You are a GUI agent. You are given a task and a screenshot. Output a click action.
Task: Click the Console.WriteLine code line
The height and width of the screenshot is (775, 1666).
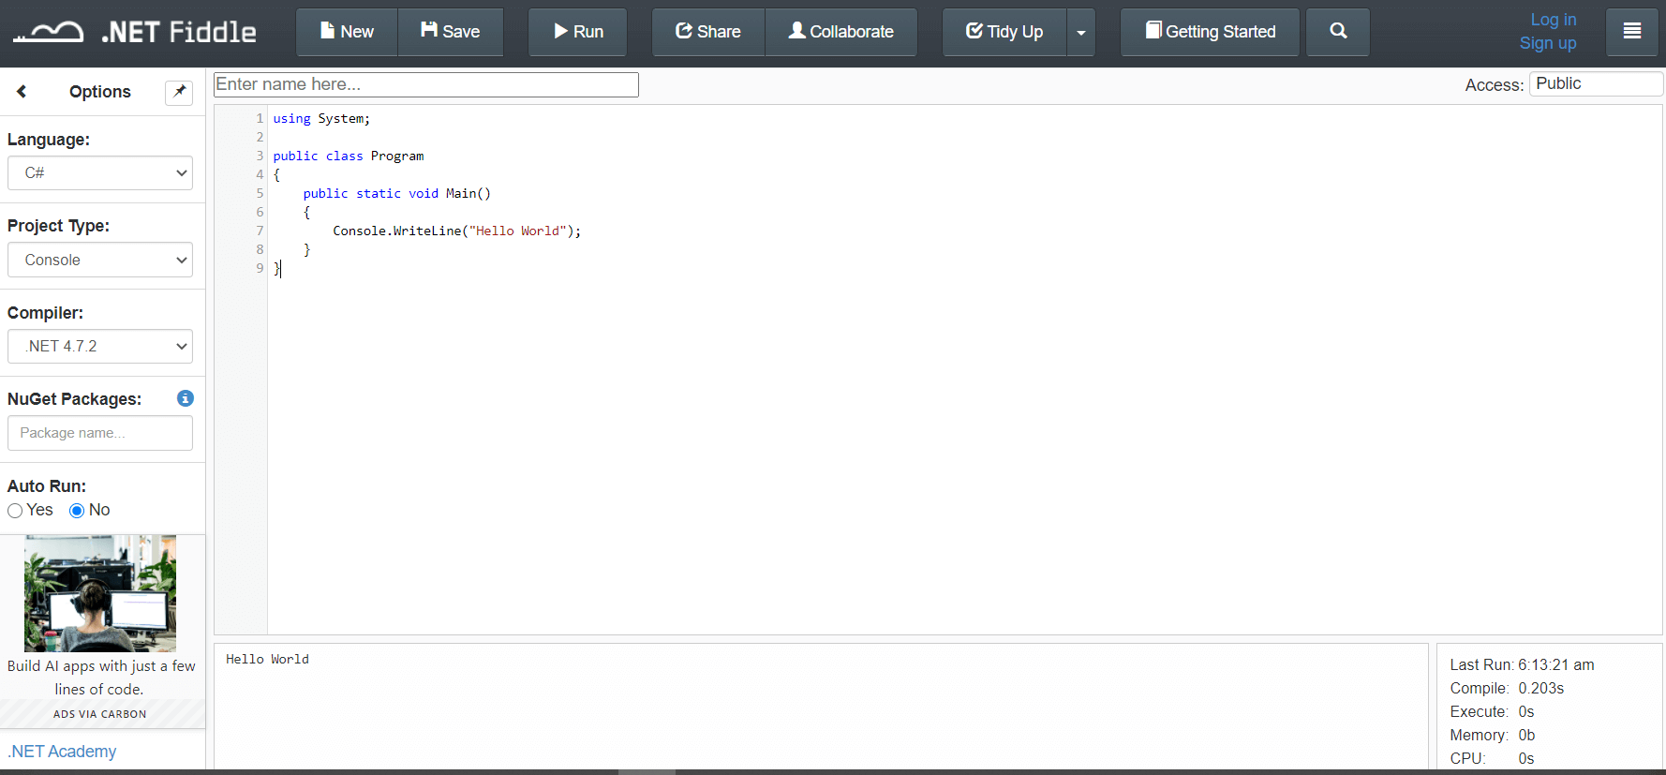click(457, 231)
